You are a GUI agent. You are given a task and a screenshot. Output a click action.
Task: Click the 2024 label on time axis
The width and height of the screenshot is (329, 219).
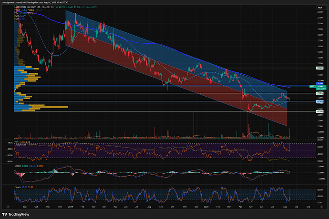pyautogui.click(x=71, y=207)
